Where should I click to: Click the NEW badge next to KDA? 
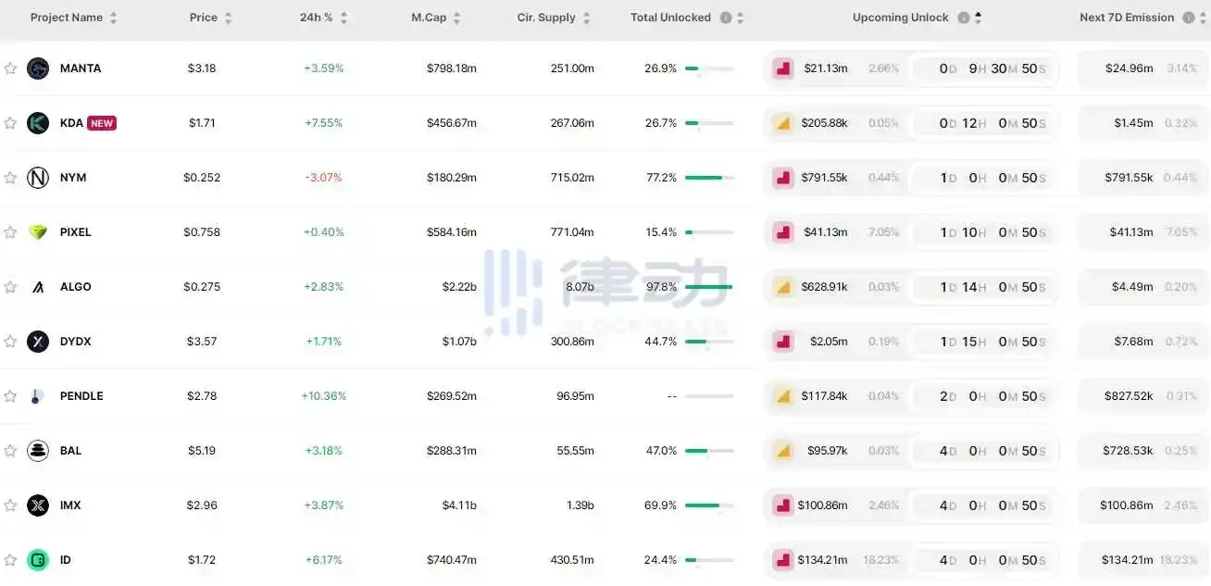click(x=102, y=123)
